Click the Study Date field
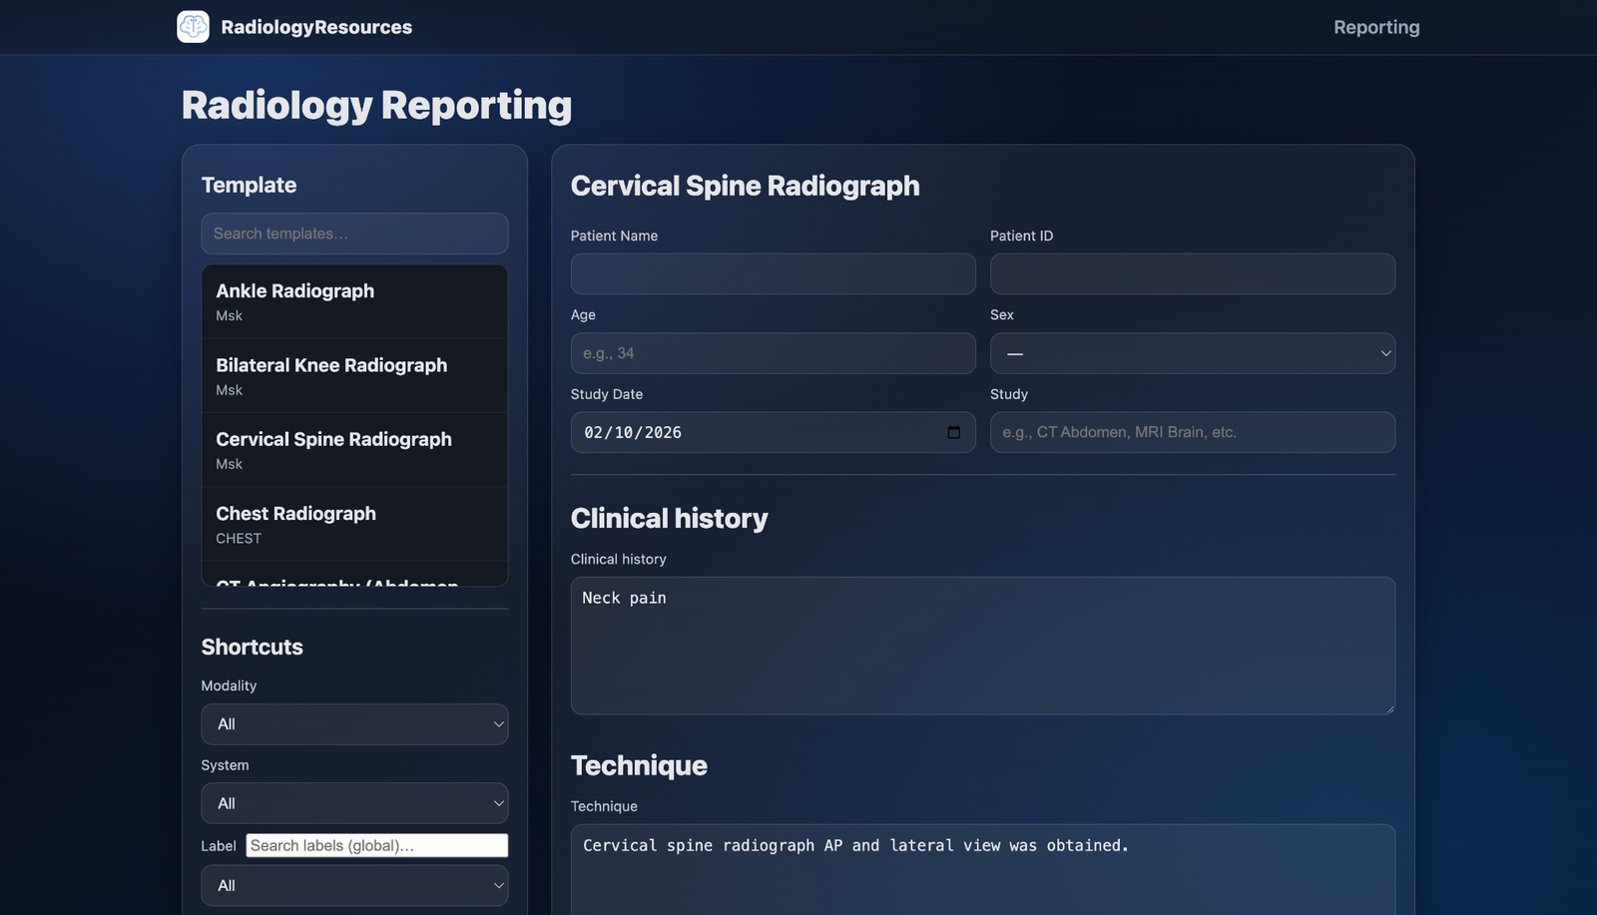The image size is (1597, 915). pos(773,432)
